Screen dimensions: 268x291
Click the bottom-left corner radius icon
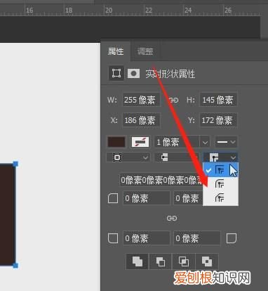[113, 238]
